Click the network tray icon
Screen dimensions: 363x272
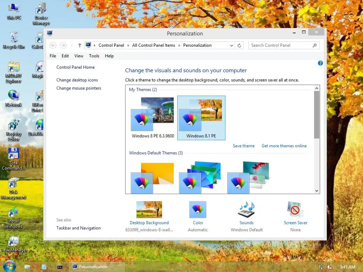(x=321, y=267)
